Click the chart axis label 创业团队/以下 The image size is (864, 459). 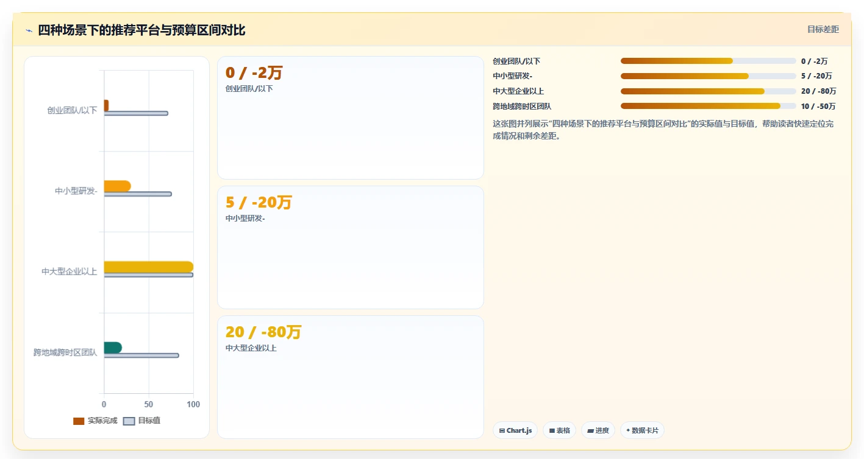coord(72,110)
